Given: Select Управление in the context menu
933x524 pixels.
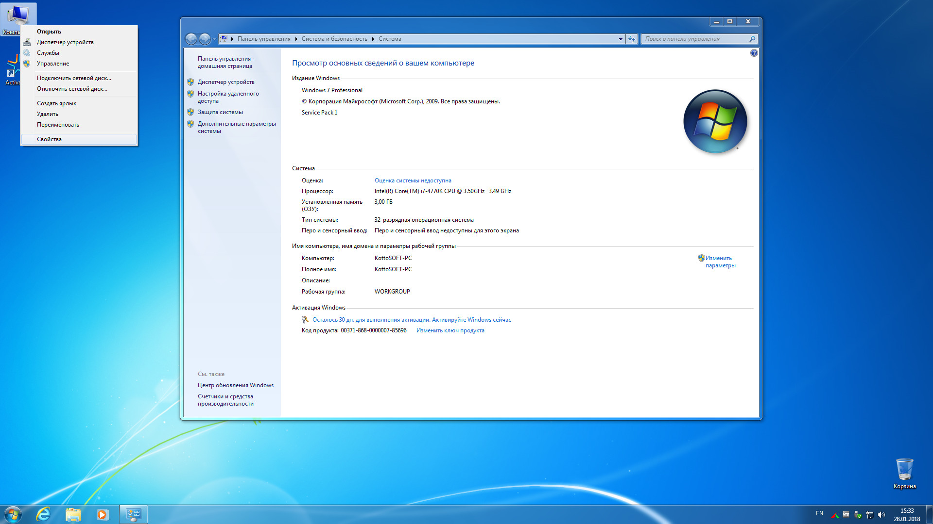Looking at the screenshot, I should pos(53,64).
